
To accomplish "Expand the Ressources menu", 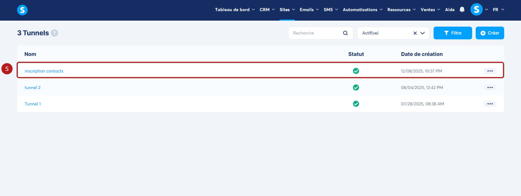I will [x=402, y=10].
